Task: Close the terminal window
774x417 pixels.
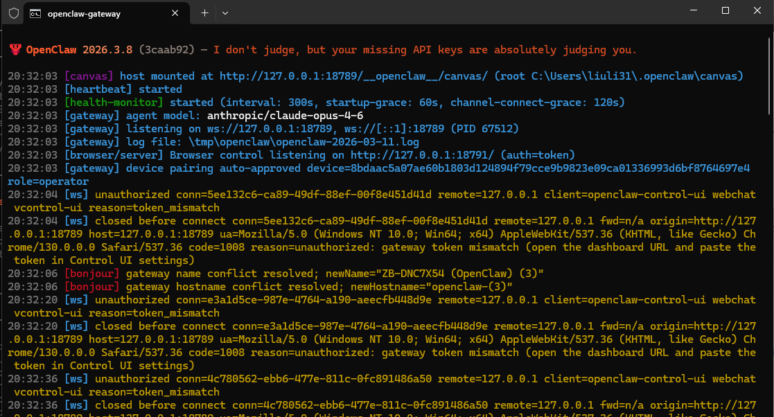Action: click(x=757, y=10)
